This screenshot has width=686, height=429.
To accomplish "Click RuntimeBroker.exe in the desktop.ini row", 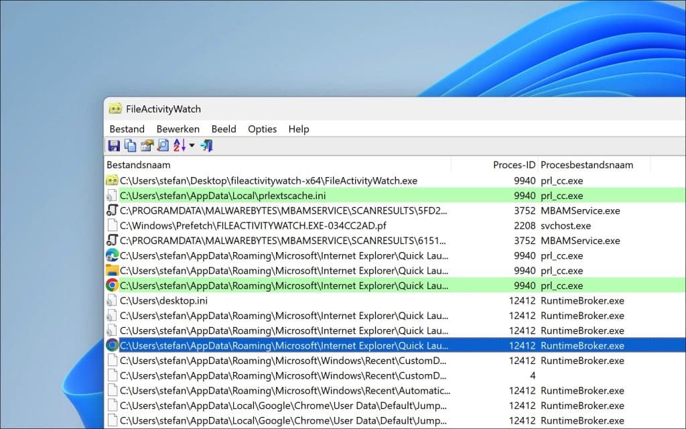I will click(x=582, y=301).
